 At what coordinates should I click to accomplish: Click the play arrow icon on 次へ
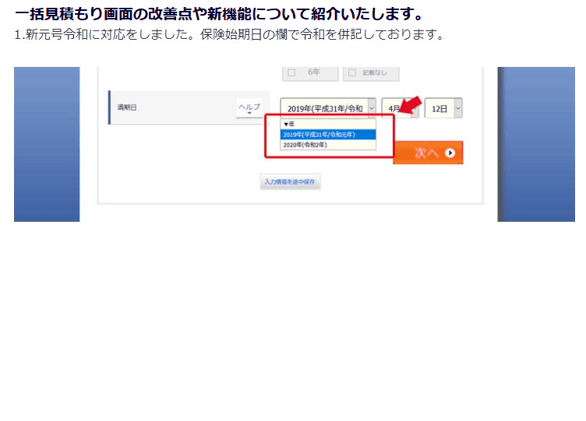[x=450, y=153]
